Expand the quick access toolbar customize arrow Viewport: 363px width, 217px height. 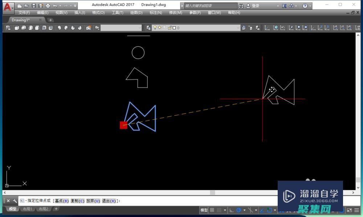coord(75,6)
